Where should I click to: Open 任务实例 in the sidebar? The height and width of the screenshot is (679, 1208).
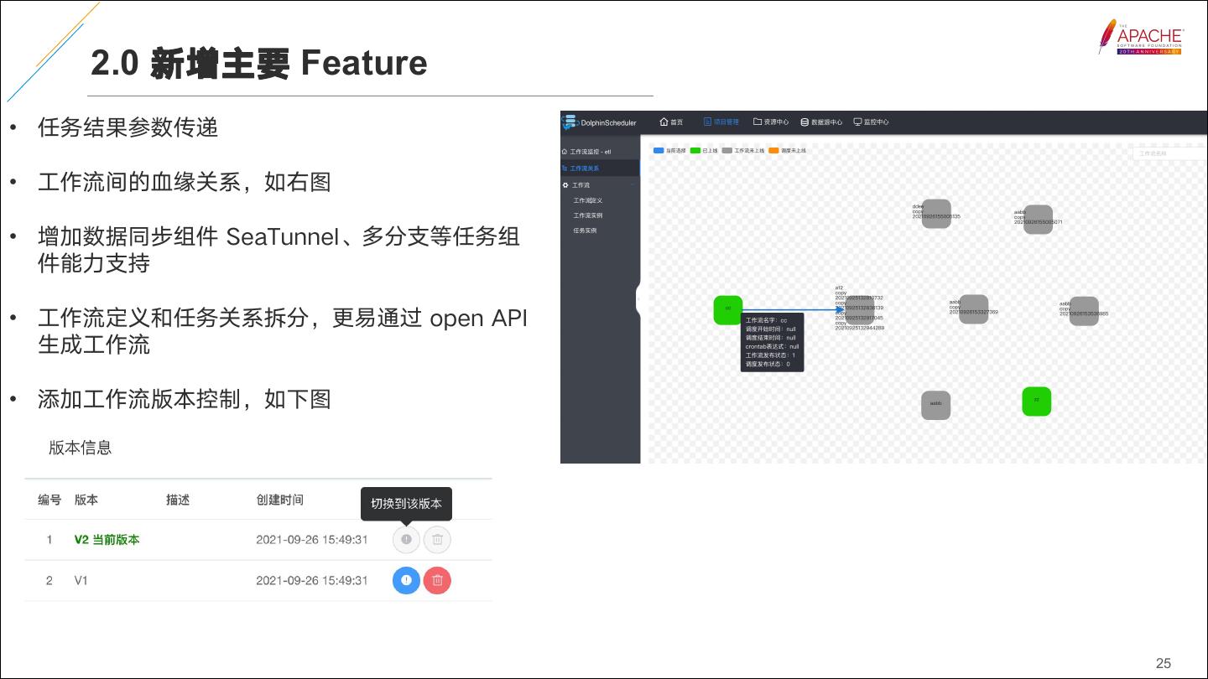585,231
